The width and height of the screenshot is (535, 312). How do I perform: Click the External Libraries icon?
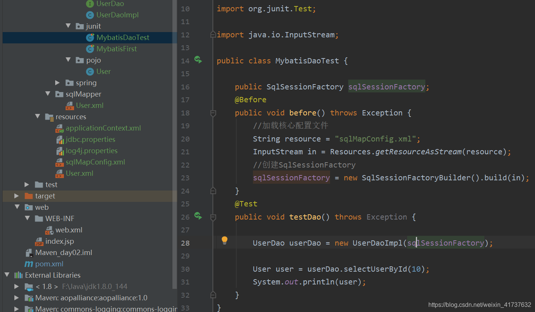coord(19,275)
